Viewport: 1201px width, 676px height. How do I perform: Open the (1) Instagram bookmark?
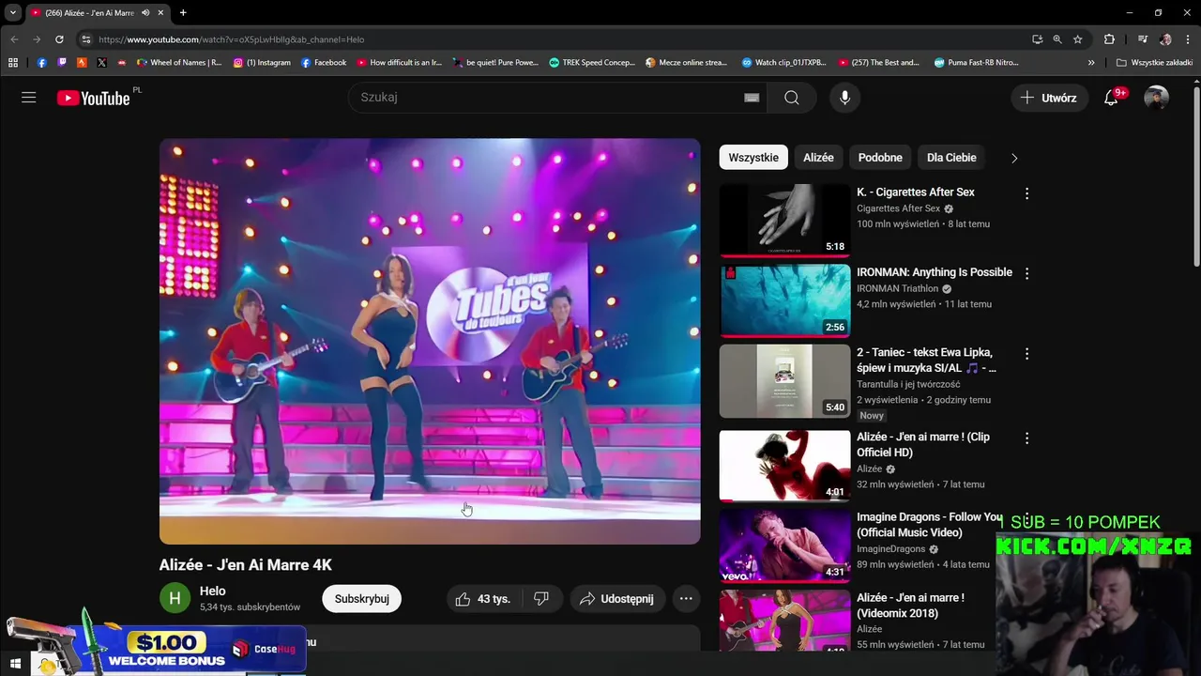(262, 63)
